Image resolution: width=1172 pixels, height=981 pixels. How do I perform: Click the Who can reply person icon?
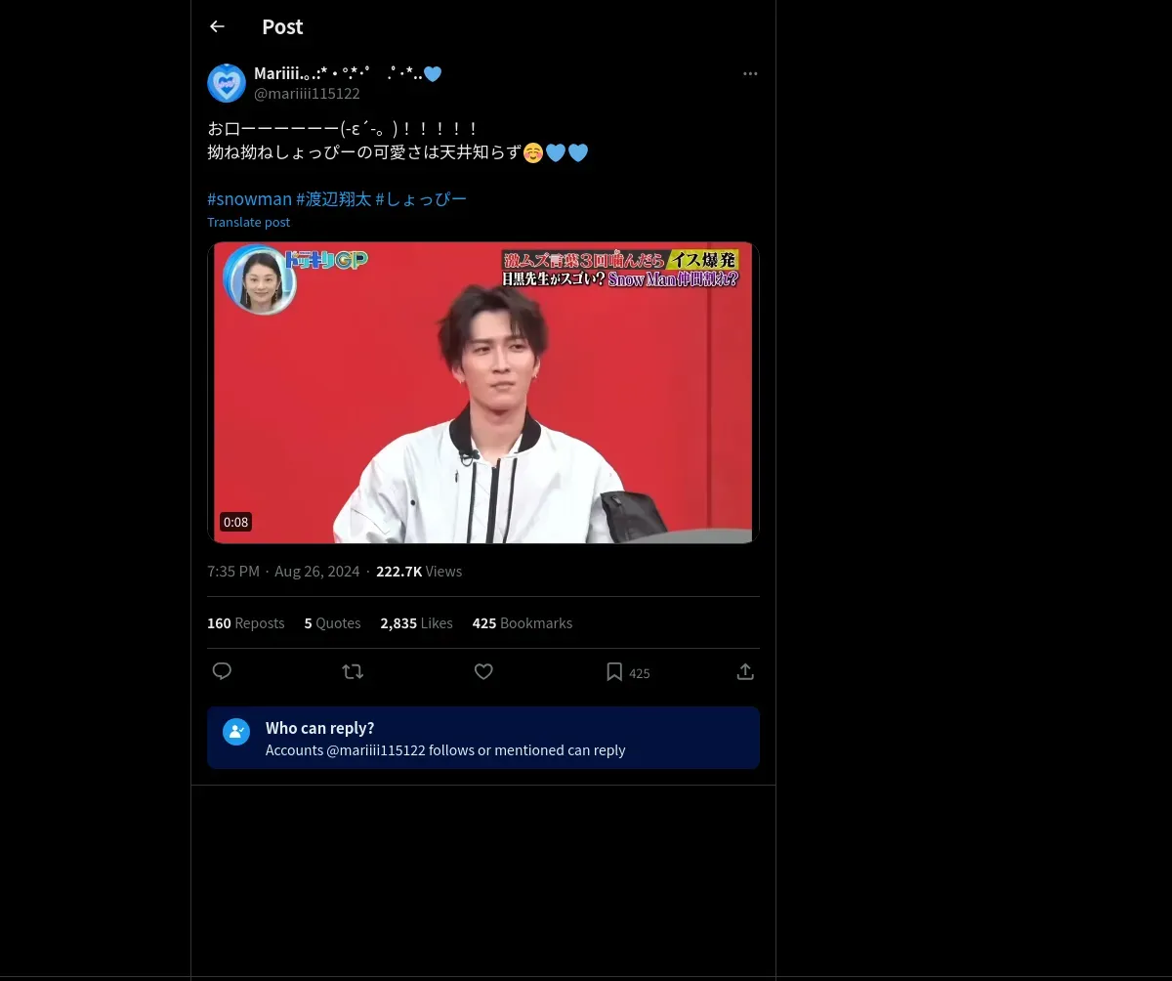(x=236, y=732)
